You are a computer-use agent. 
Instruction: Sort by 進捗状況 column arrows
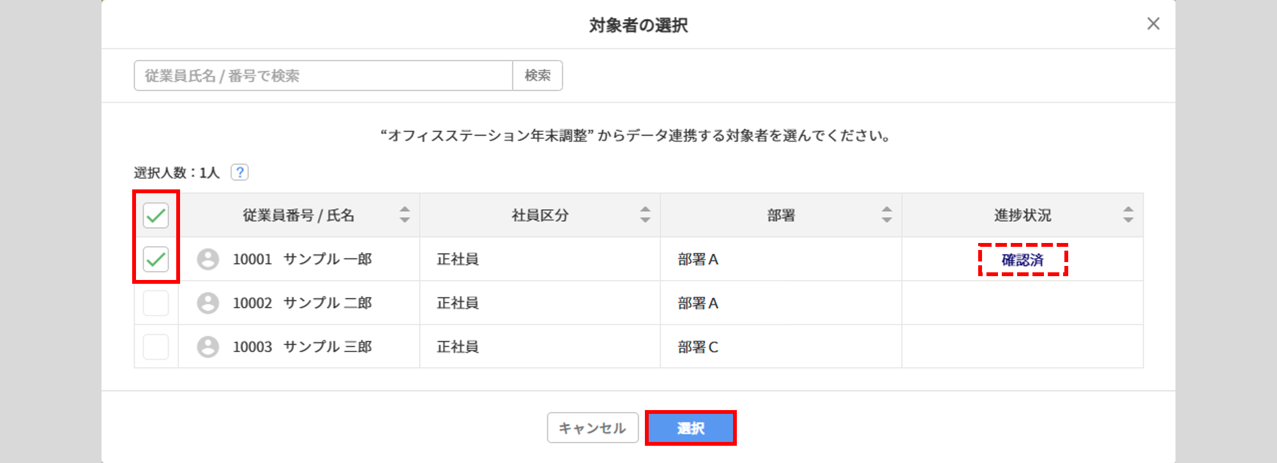tap(1128, 215)
